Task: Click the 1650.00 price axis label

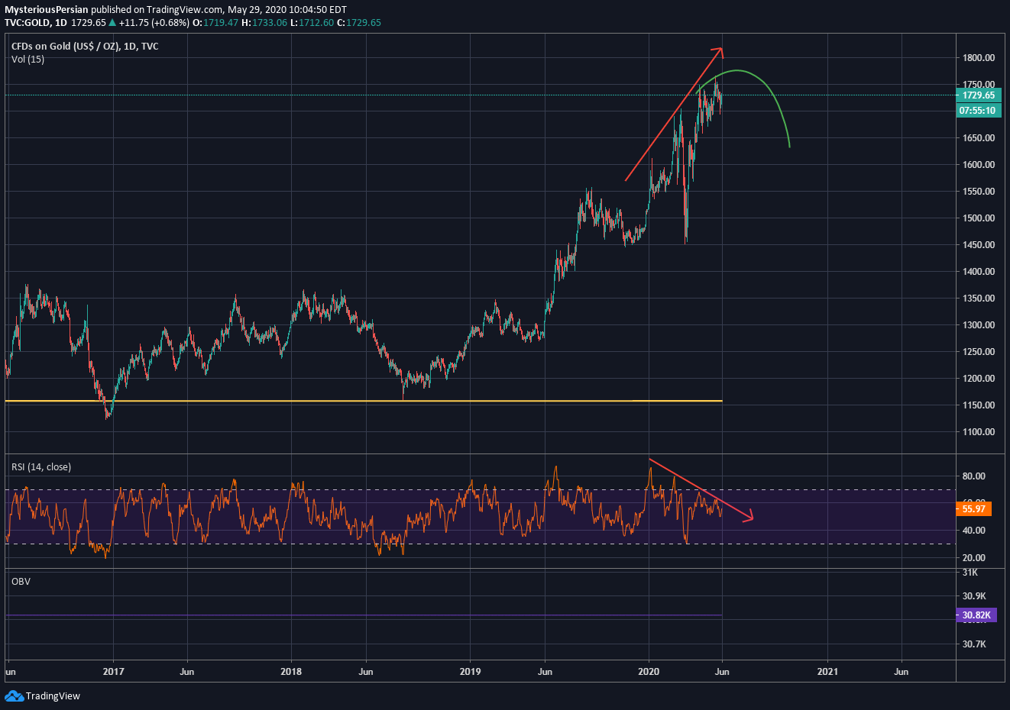Action: coord(979,138)
